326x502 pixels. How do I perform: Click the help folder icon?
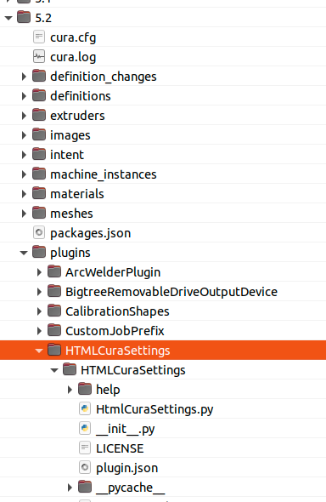85,389
